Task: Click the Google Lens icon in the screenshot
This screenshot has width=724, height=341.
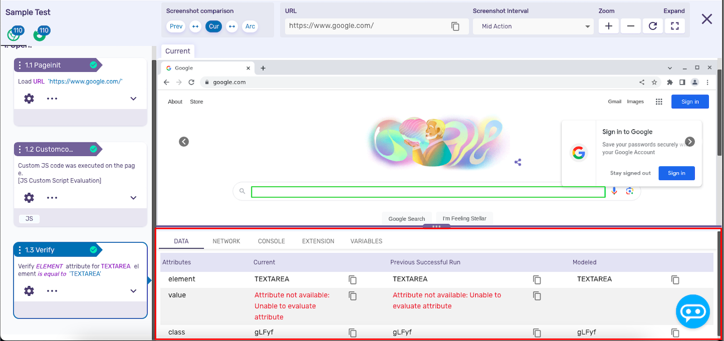Action: (x=629, y=191)
